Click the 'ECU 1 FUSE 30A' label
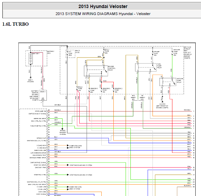 click(x=107, y=51)
